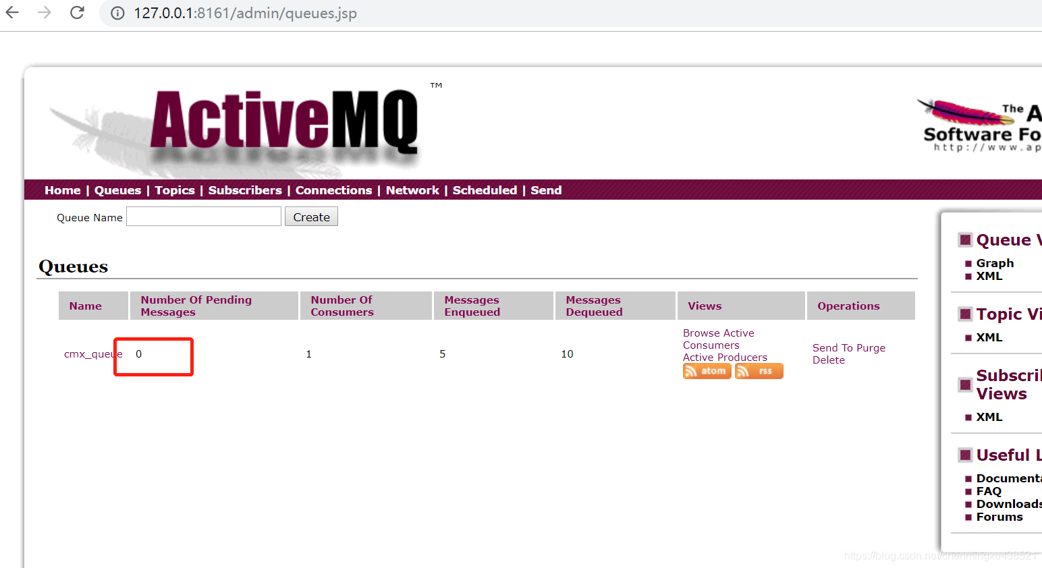Viewport: 1042px width, 568px height.
Task: Click Active Producers link
Action: pos(725,358)
